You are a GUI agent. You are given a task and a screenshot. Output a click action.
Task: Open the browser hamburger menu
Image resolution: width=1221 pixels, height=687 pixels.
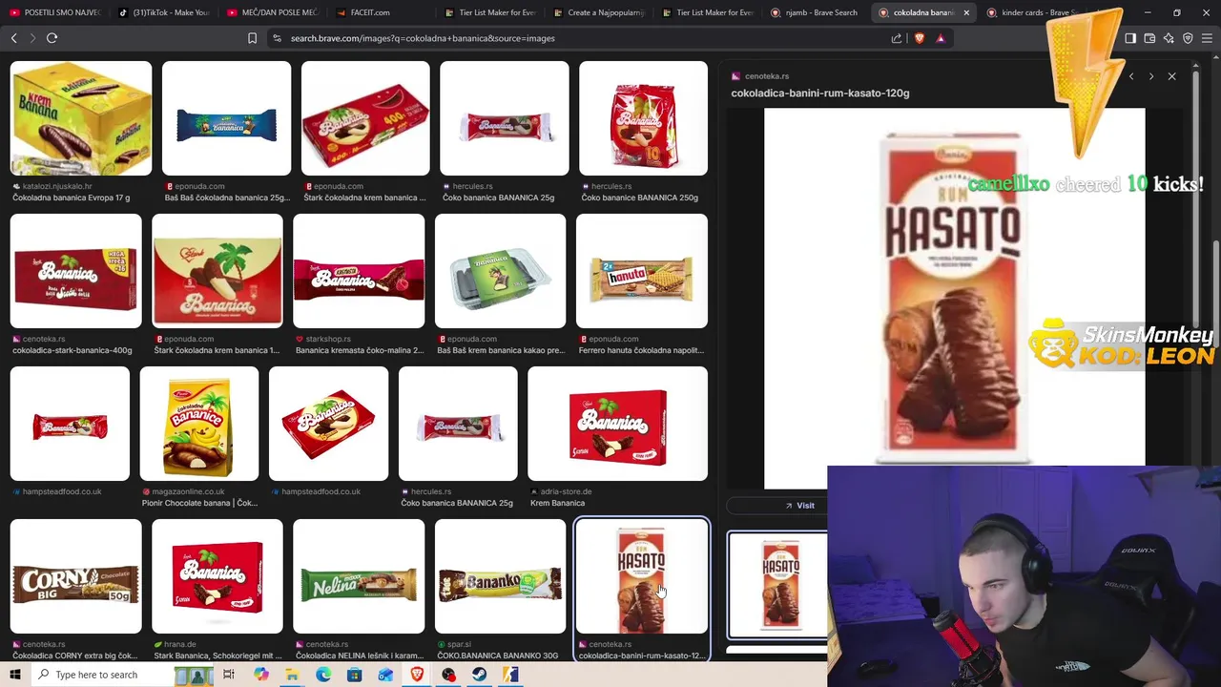(x=1207, y=38)
